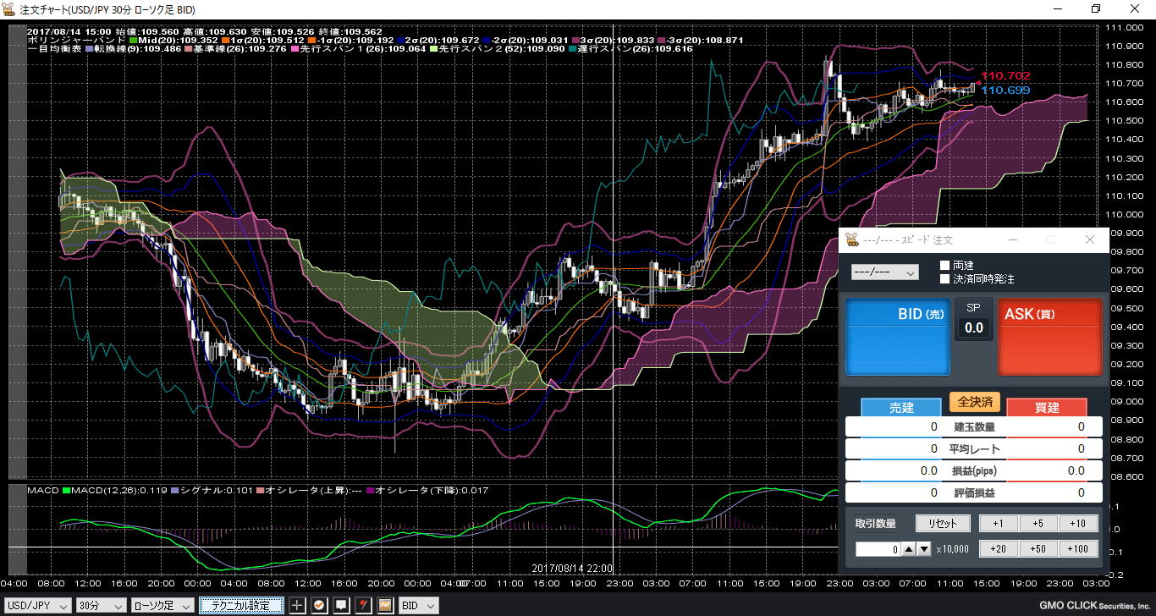Click the trade quantity input field
This screenshot has width=1156, height=616.
point(878,549)
